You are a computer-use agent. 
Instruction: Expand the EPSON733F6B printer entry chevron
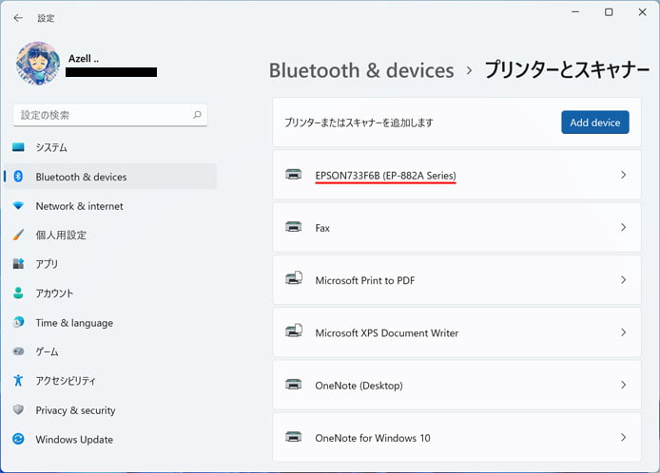pyautogui.click(x=623, y=175)
